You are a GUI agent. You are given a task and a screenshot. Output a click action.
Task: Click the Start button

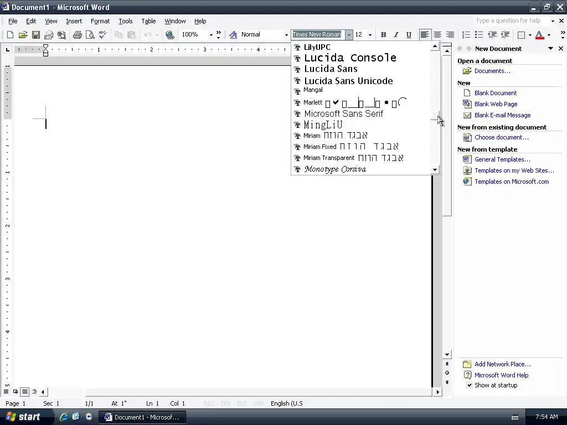pyautogui.click(x=23, y=417)
